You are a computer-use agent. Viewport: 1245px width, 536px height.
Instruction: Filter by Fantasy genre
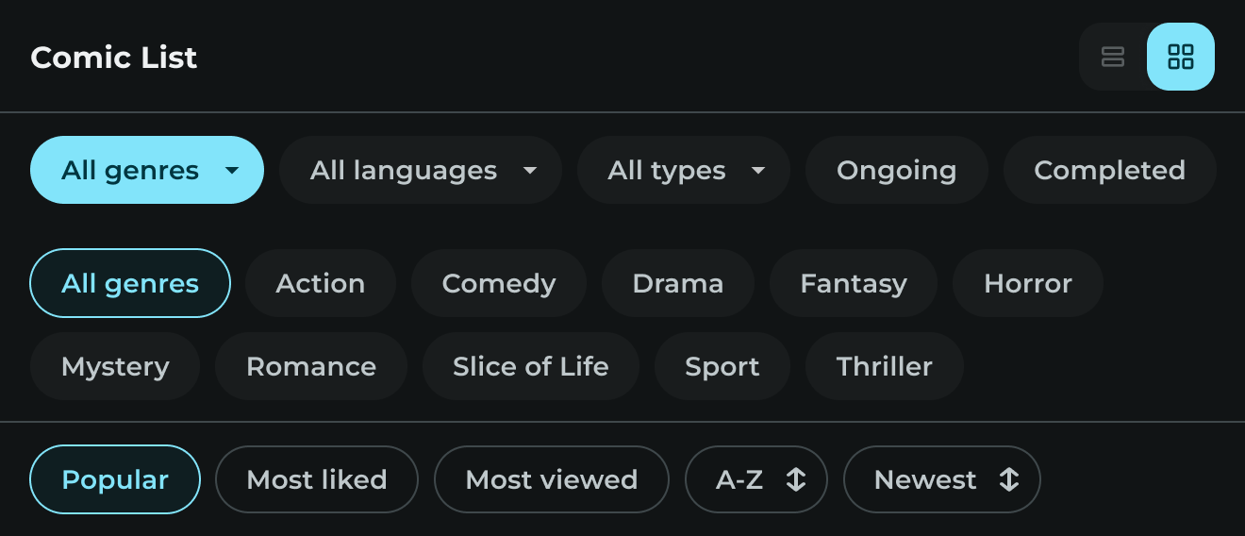tap(854, 283)
